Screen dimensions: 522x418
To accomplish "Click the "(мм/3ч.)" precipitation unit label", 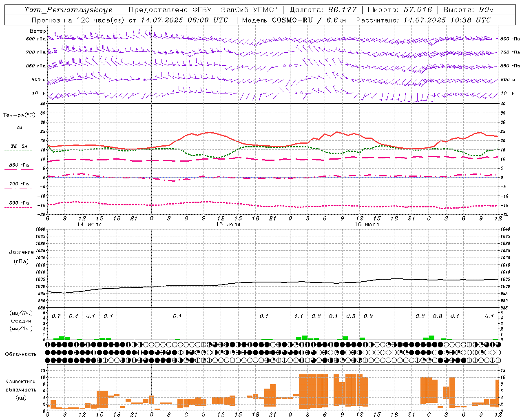I will (21, 313).
